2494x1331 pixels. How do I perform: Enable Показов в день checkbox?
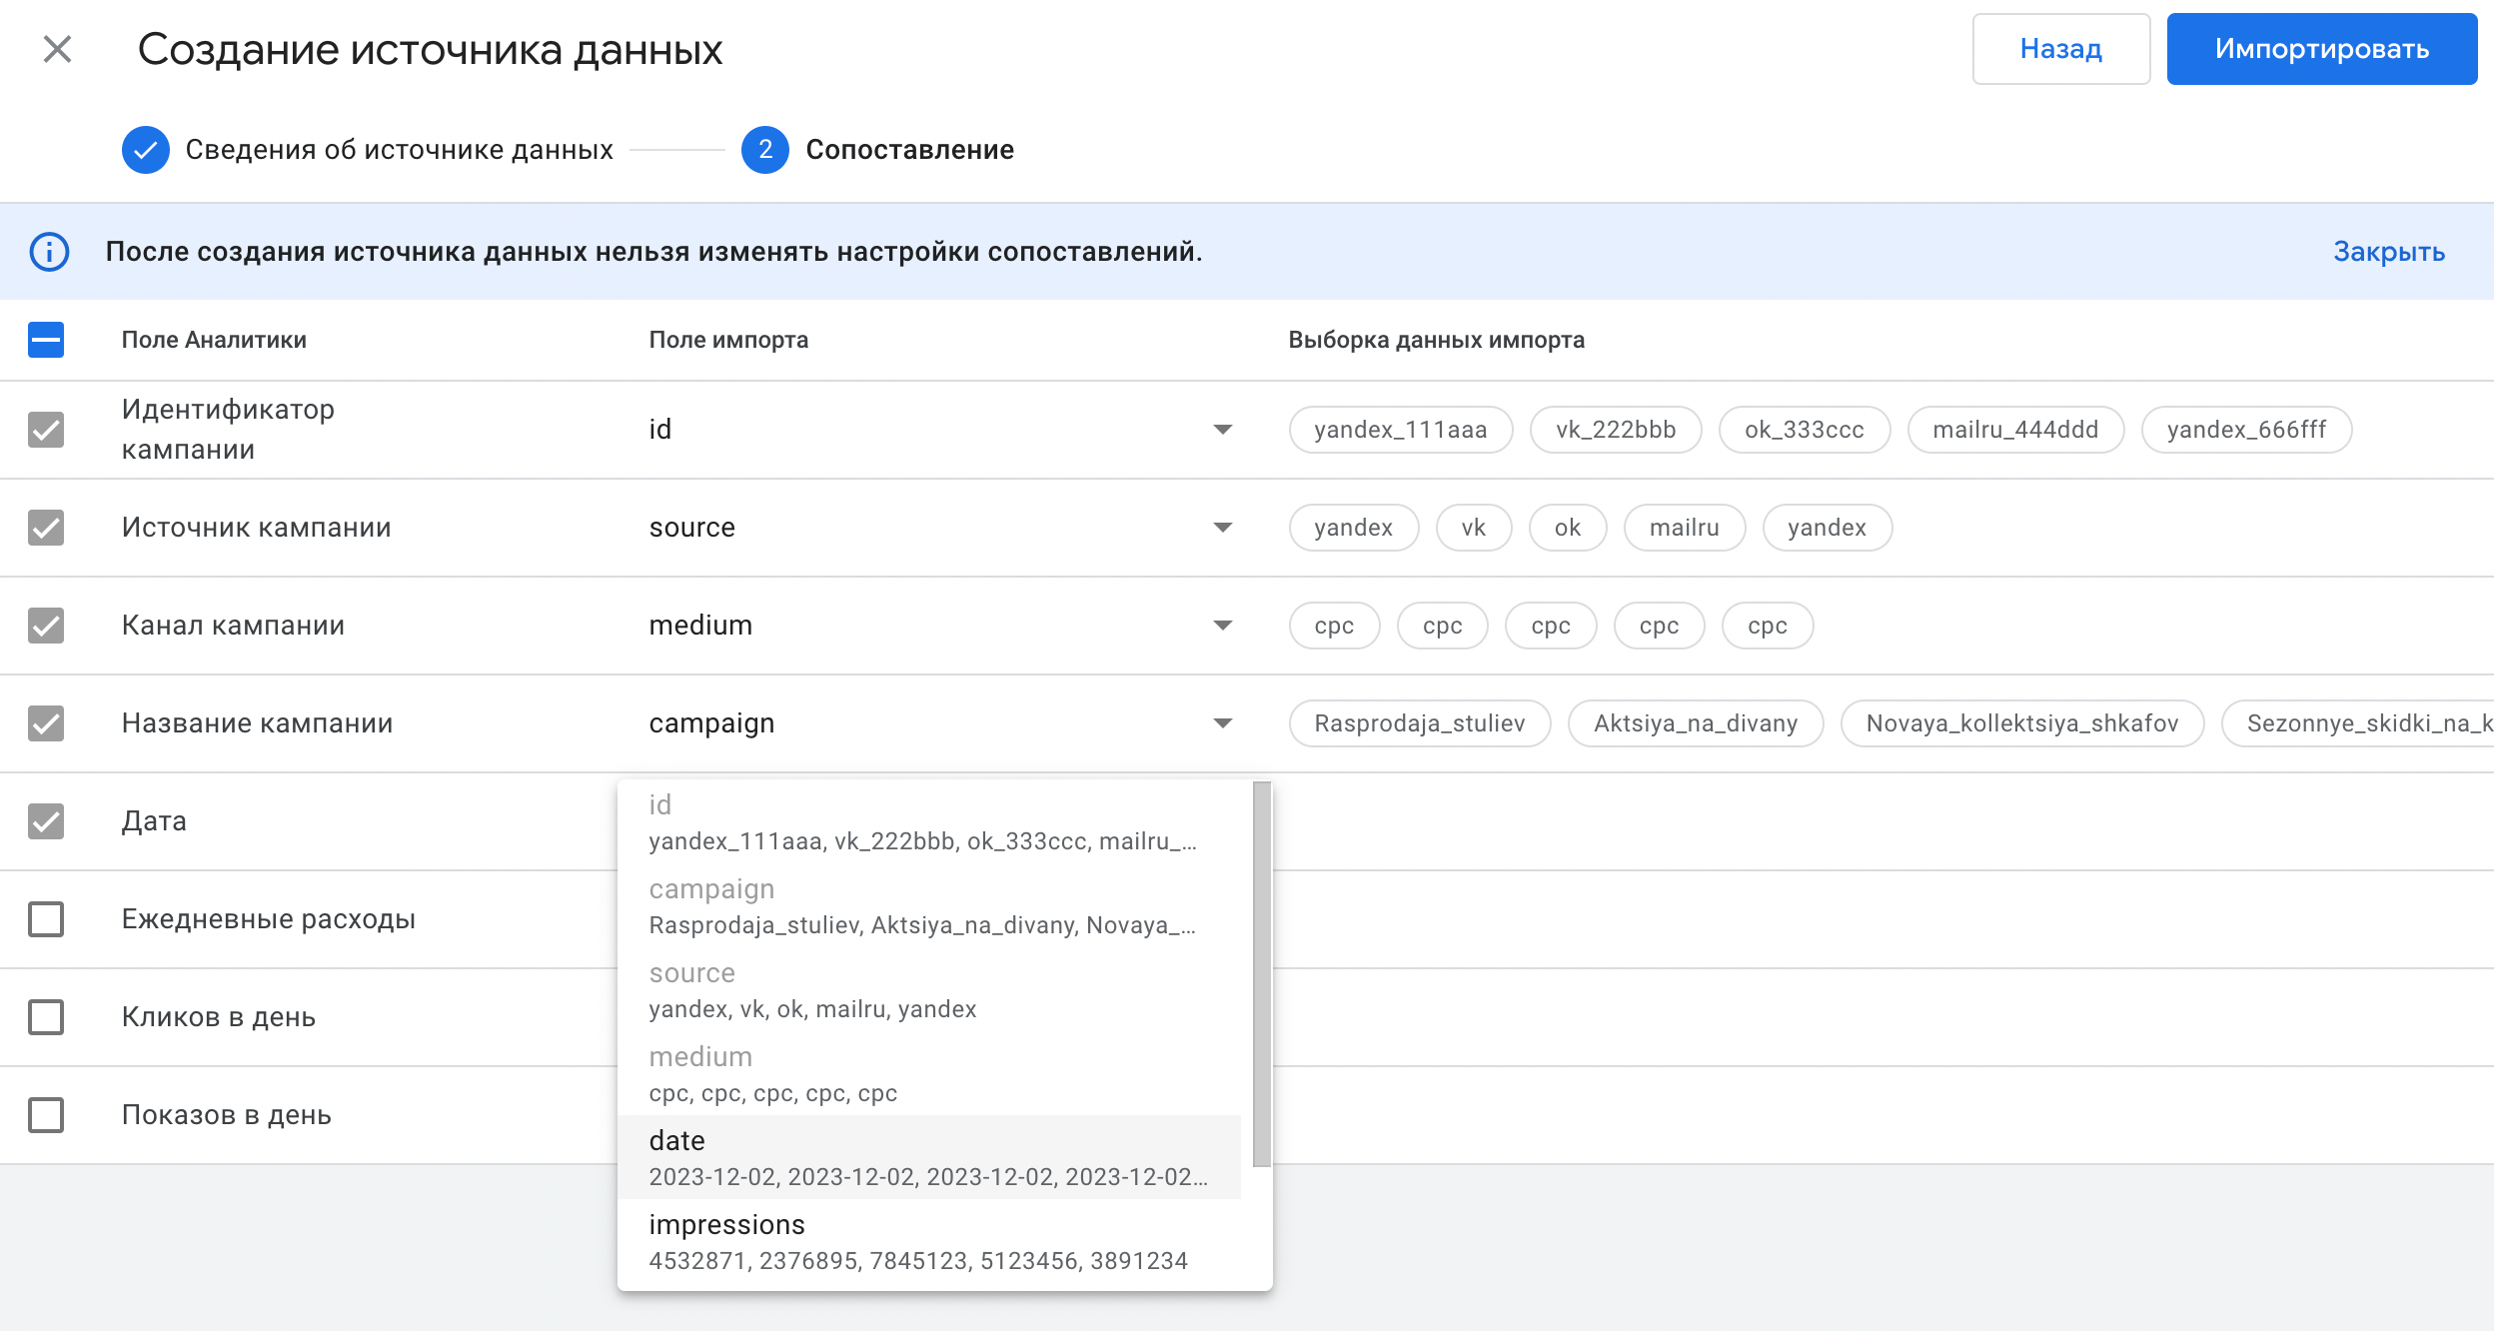tap(46, 1115)
